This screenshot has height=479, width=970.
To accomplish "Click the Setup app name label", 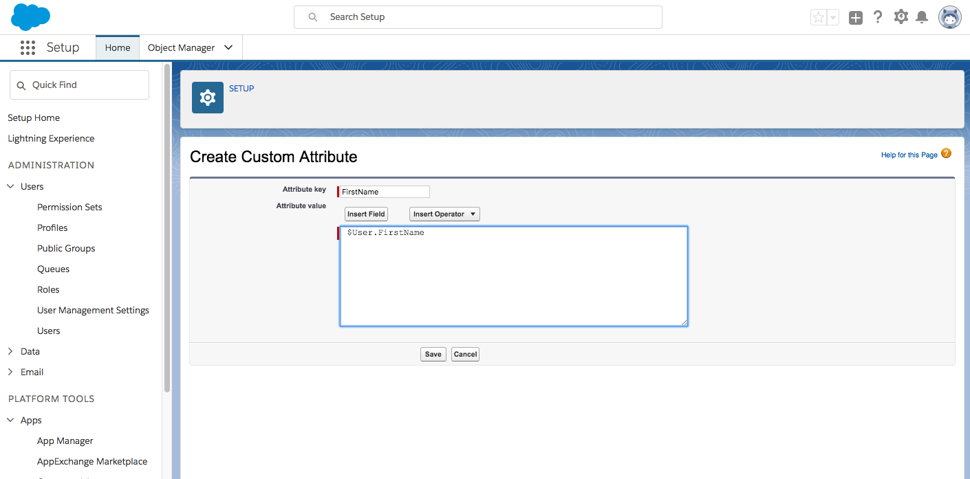I will (63, 47).
